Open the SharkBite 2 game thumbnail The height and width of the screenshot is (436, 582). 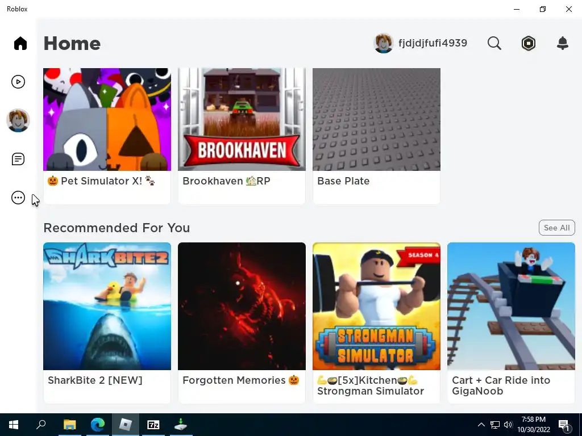point(107,306)
